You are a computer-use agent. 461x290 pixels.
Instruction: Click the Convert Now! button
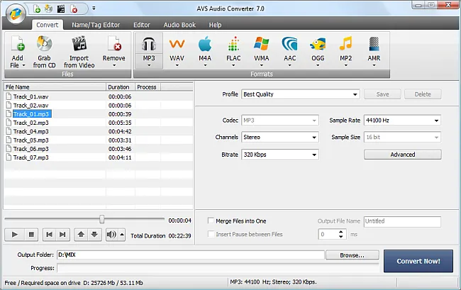coord(418,261)
